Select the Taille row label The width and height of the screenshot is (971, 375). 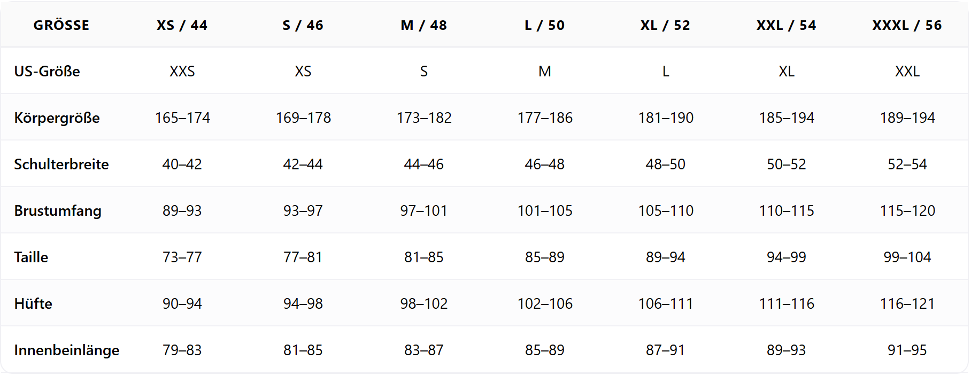click(x=31, y=257)
